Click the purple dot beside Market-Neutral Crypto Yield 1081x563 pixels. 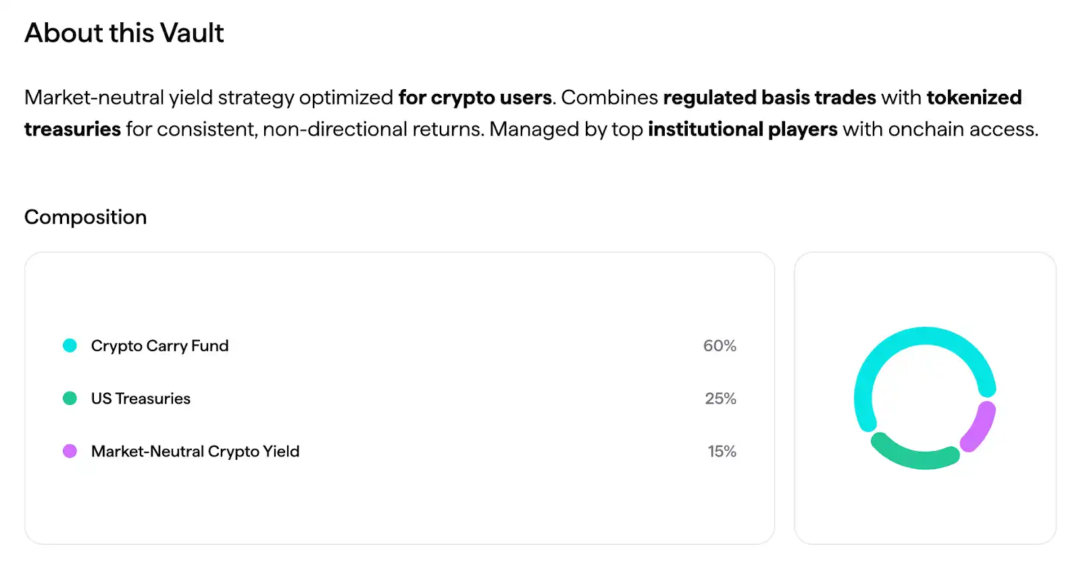point(70,451)
